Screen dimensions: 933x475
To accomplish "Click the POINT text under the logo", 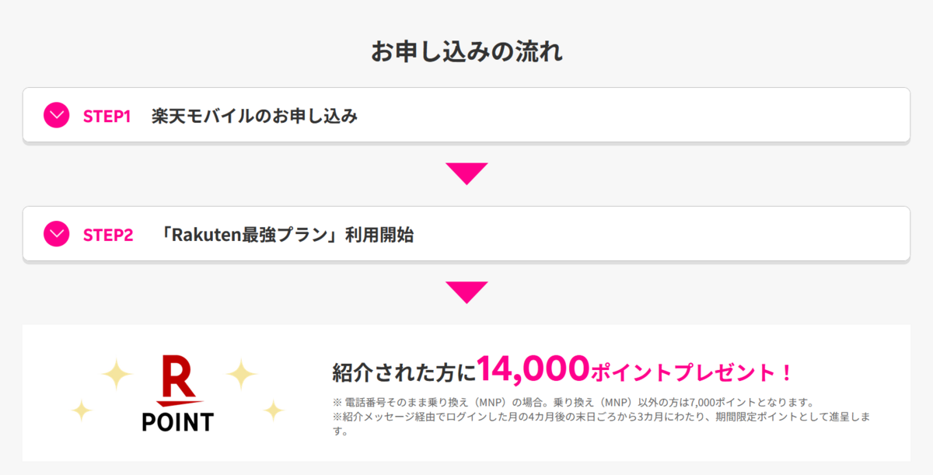I will point(177,422).
